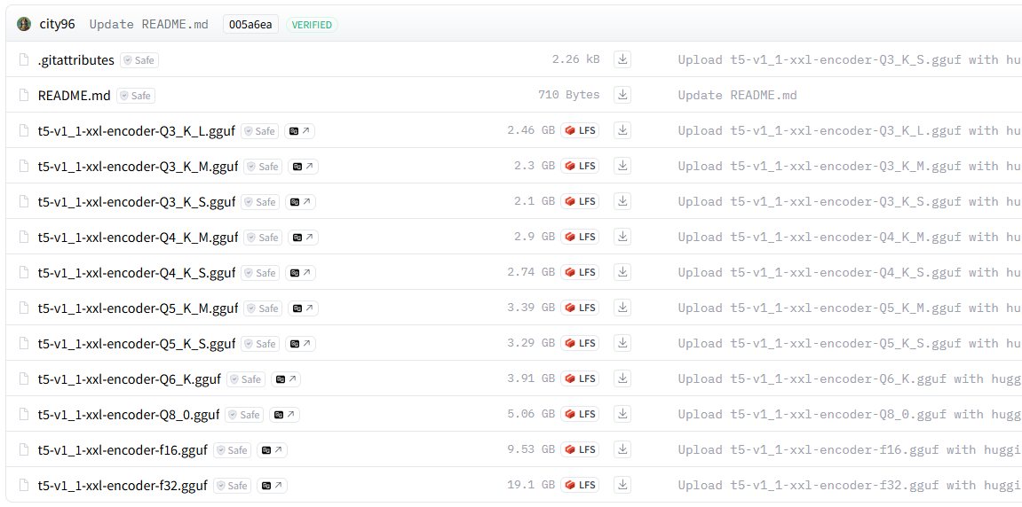Click the 2.26 kB file size
Viewport: 1022px width, 507px height.
tap(575, 60)
